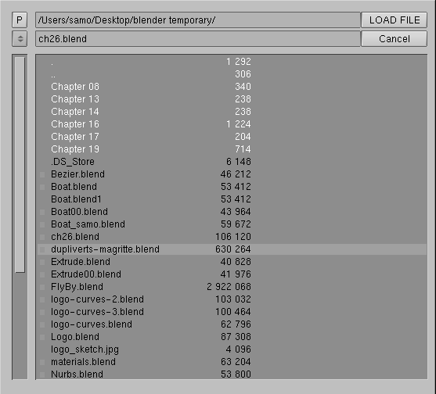This screenshot has width=436, height=394.
Task: Click the file list scrollbar handle
Action: (20, 165)
